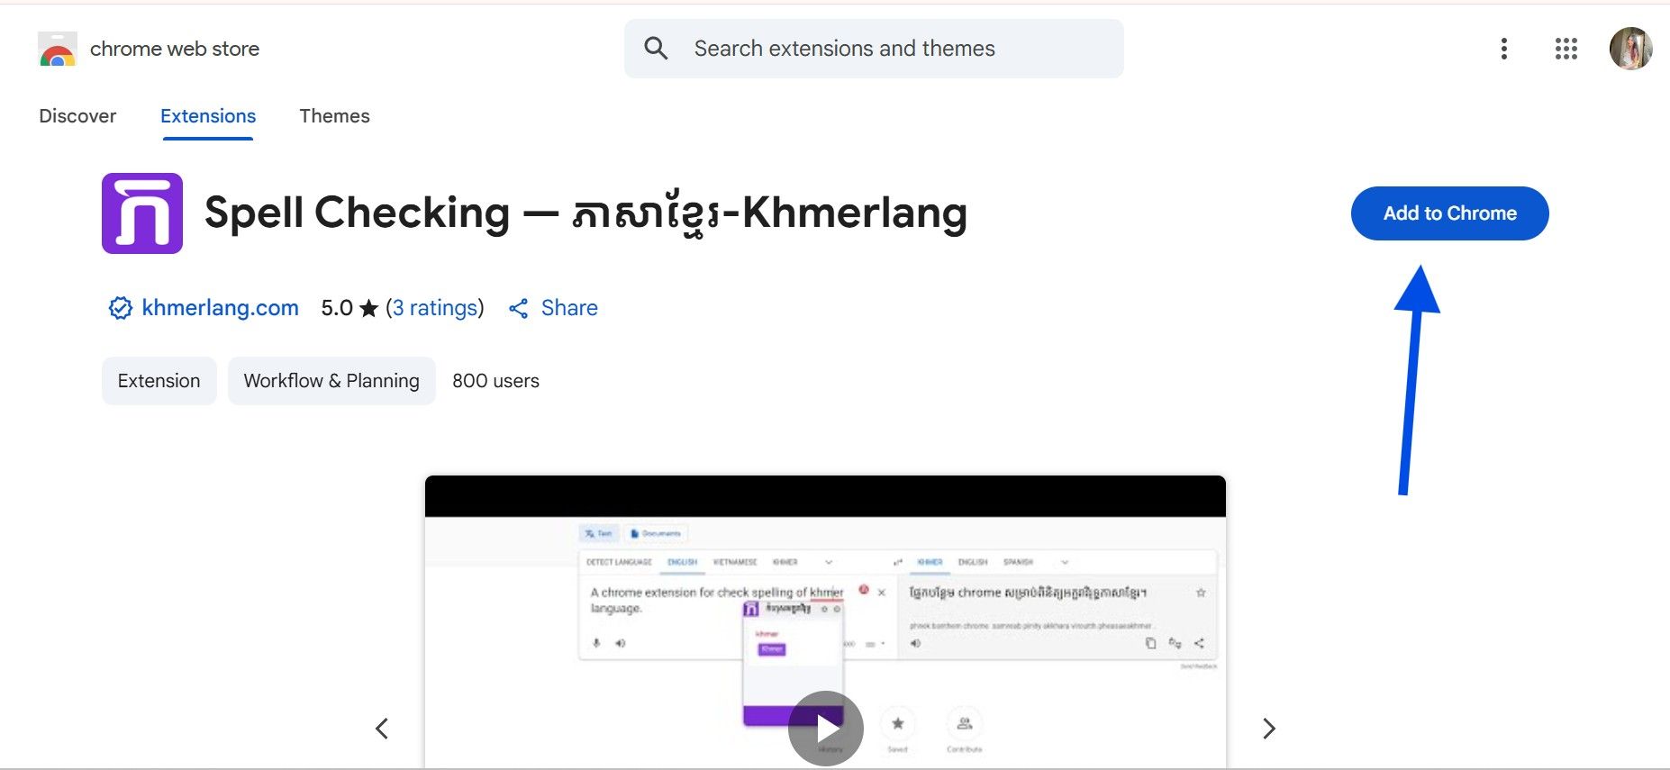Click the Workflow & Planning chip
Viewport: 1670px width, 770px height.
[331, 381]
